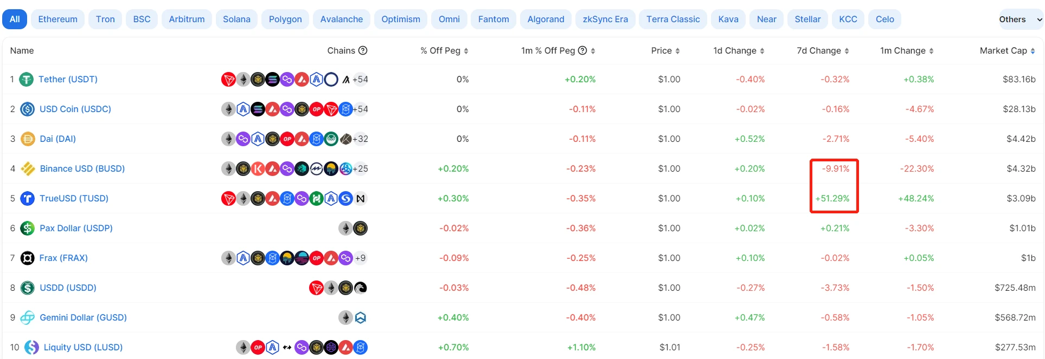Open the Dai (DAI) stablecoin link
The width and height of the screenshot is (1045, 359).
pos(57,139)
